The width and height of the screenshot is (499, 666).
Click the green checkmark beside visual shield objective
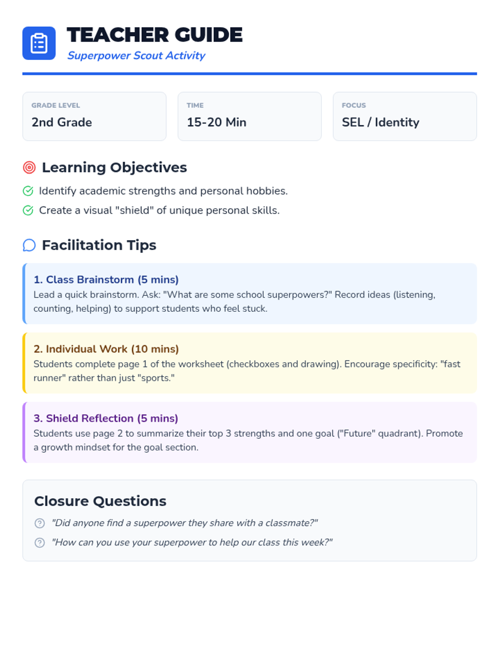click(x=28, y=211)
